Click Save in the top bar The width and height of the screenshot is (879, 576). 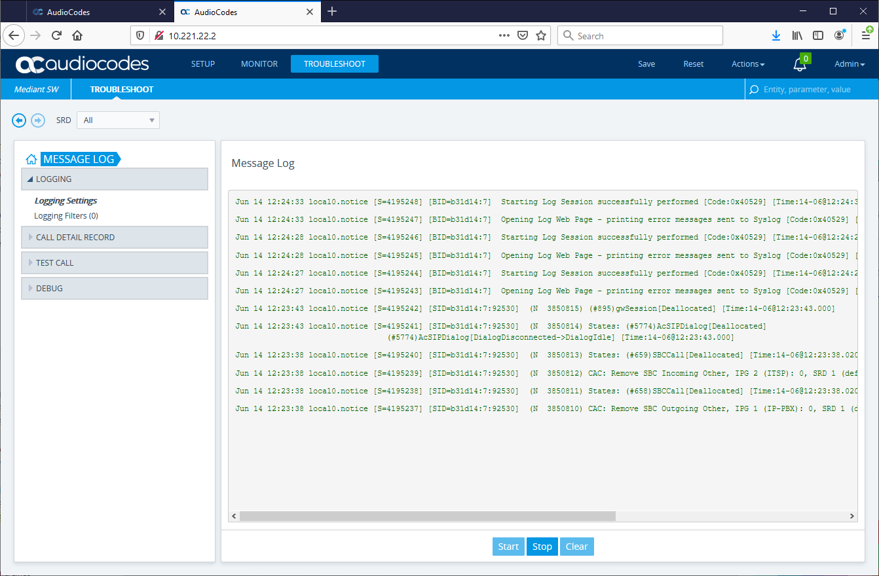pos(646,64)
